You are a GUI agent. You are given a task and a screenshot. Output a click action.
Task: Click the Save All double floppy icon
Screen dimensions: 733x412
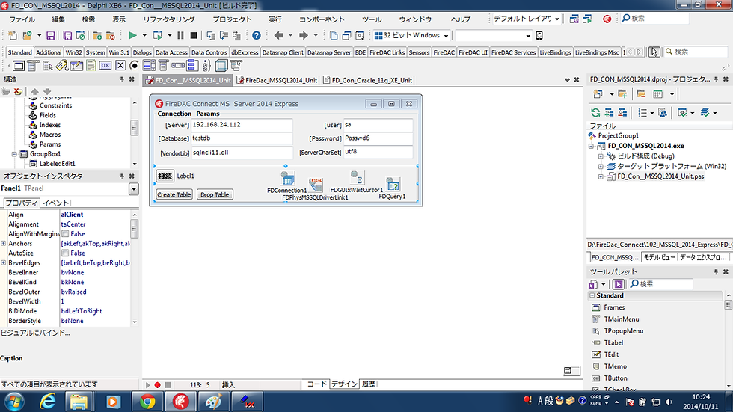(x=67, y=35)
